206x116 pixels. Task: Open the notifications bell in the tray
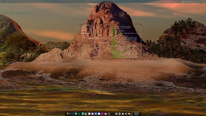tap(123, 114)
